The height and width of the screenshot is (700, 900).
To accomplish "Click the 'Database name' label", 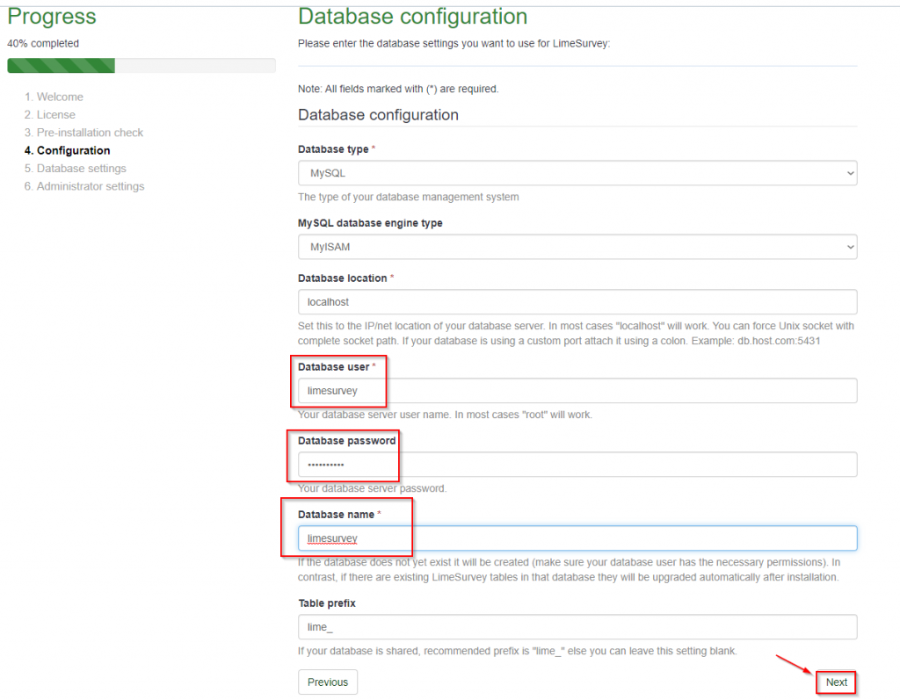I will (337, 515).
